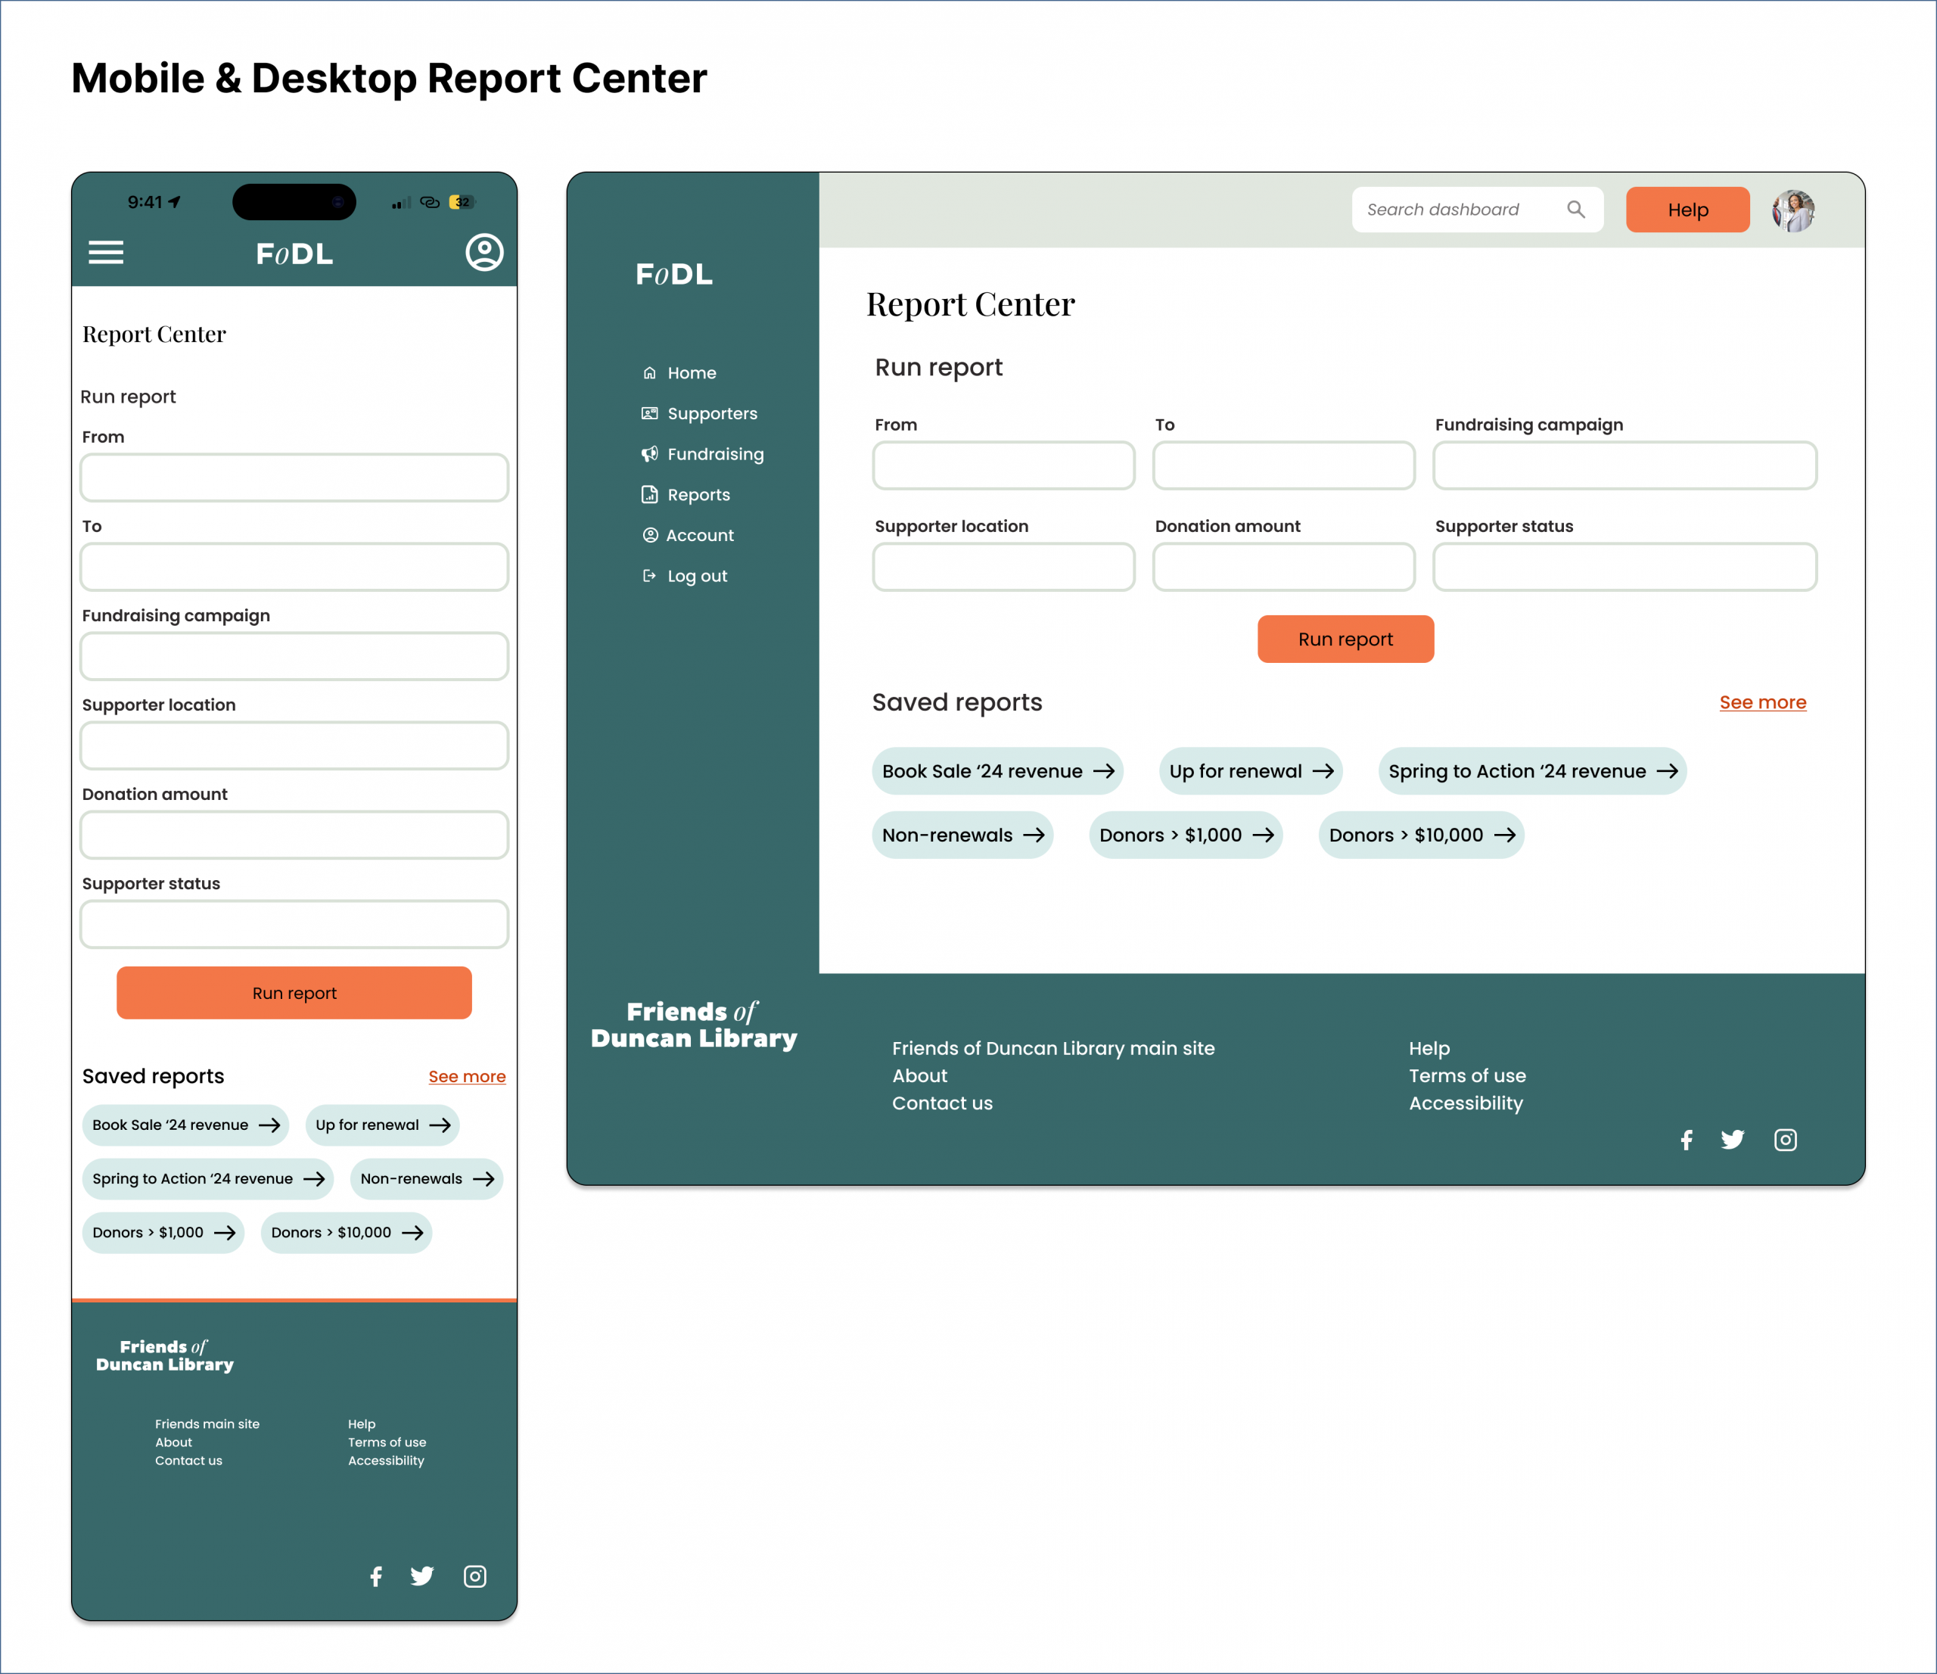Tap the mobile footer Instagram icon
The image size is (1937, 1674).
(x=475, y=1576)
